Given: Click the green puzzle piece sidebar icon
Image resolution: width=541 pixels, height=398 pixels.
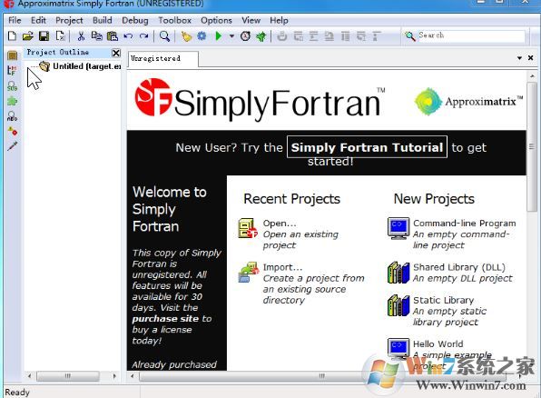Looking at the screenshot, I should (x=12, y=101).
